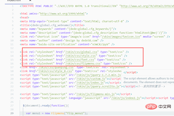Click 'description' attribute value on line 8
The width and height of the screenshot is (174, 116).
tap(47, 33)
